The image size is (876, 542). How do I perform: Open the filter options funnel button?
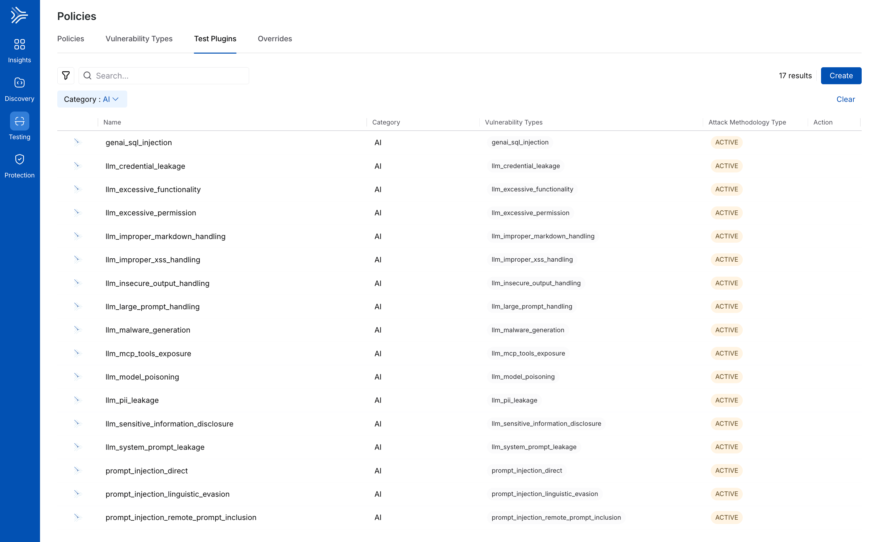tap(66, 76)
